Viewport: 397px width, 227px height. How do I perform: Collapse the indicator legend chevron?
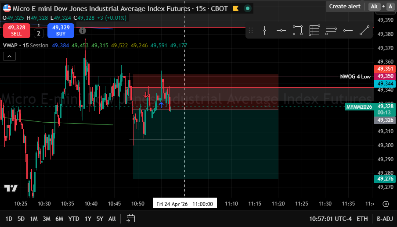[9, 57]
